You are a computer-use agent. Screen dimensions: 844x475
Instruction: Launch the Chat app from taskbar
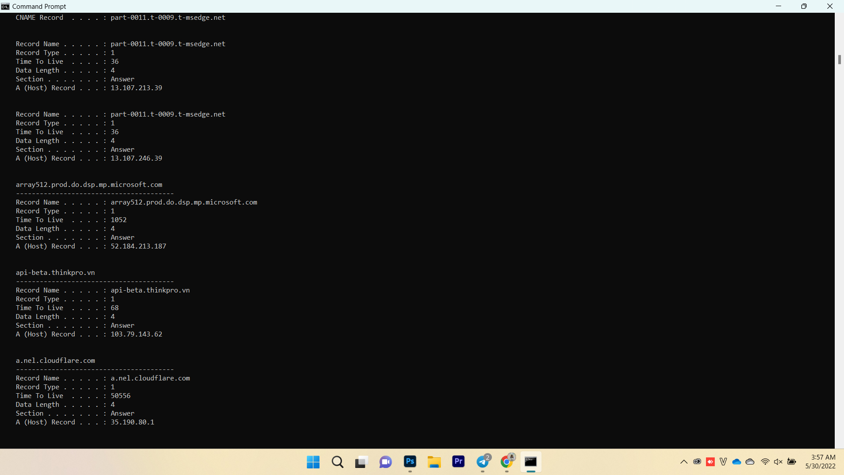tap(386, 462)
